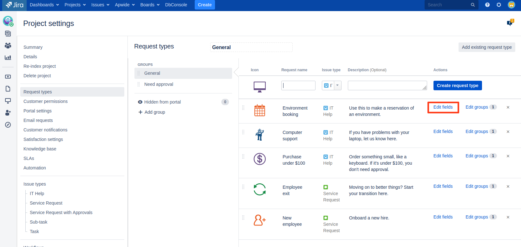Viewport: 521px width, 247px height.
Task: Open the help question mark icon
Action: click(x=487, y=5)
